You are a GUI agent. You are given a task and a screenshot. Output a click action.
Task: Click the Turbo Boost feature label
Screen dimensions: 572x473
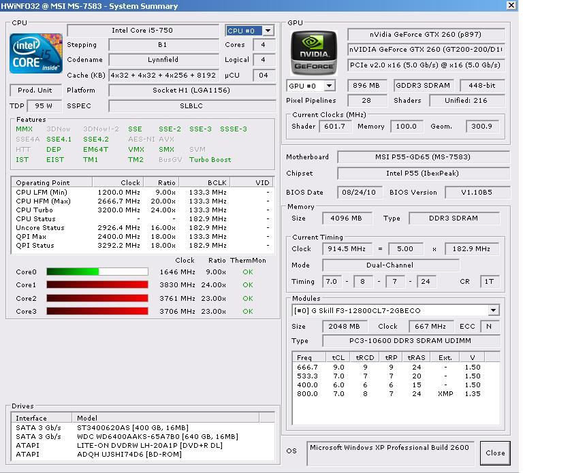pos(210,160)
